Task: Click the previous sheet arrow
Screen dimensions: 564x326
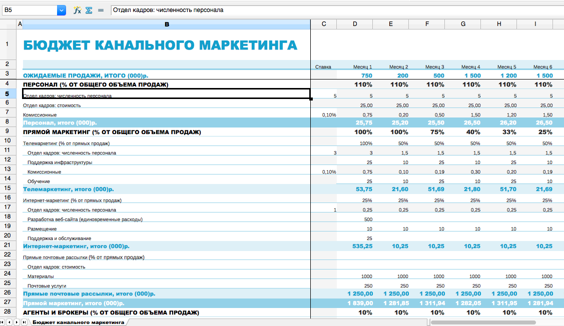Action: pyautogui.click(x=10, y=322)
